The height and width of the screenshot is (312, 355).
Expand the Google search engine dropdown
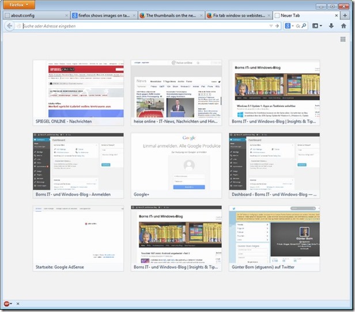[294, 26]
